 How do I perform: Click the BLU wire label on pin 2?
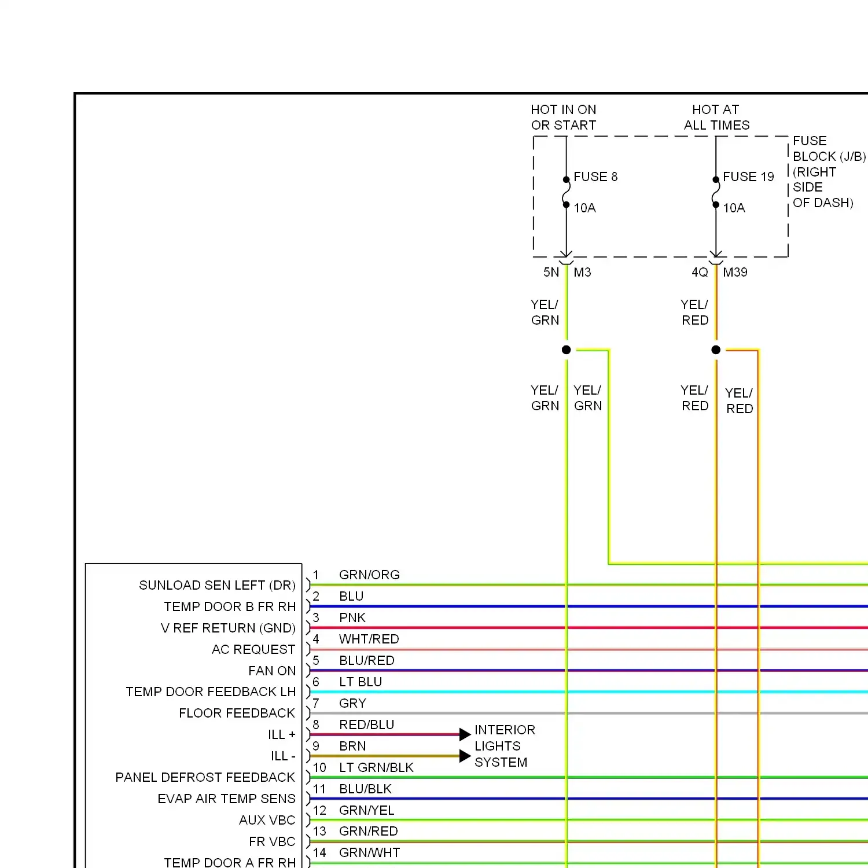tap(351, 596)
